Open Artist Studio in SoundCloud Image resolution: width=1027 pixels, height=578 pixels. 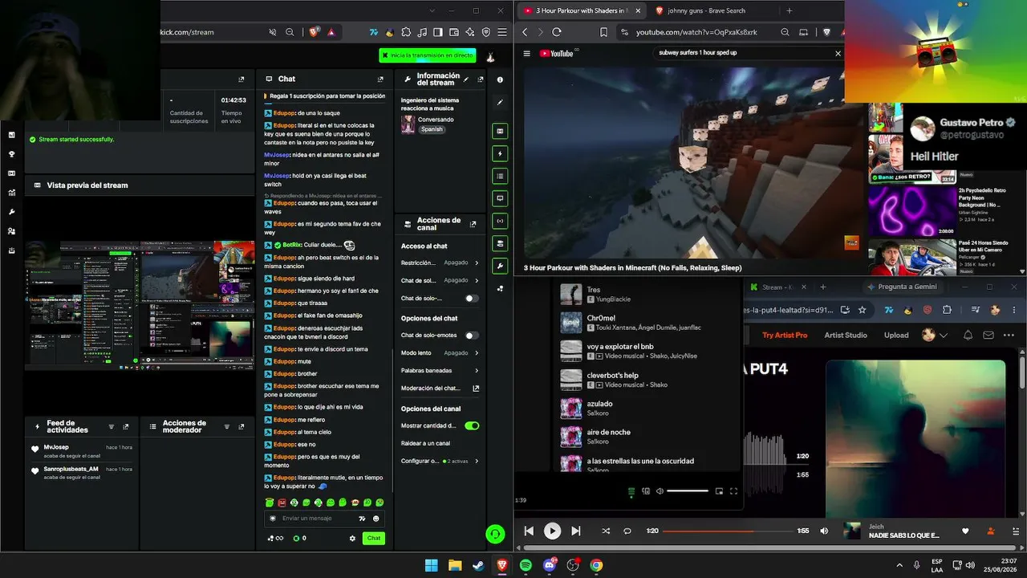click(x=846, y=335)
